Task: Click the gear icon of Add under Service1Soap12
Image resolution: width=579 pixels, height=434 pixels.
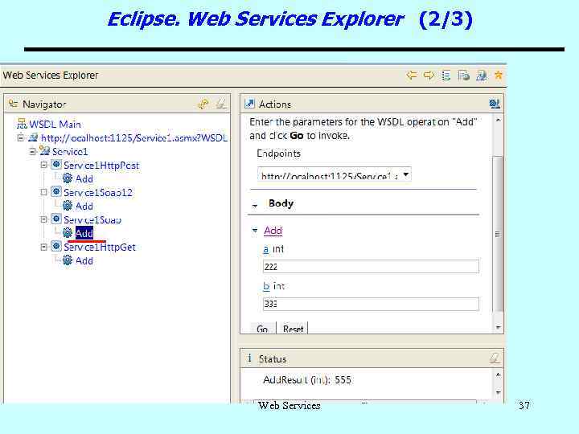Action: [68, 206]
